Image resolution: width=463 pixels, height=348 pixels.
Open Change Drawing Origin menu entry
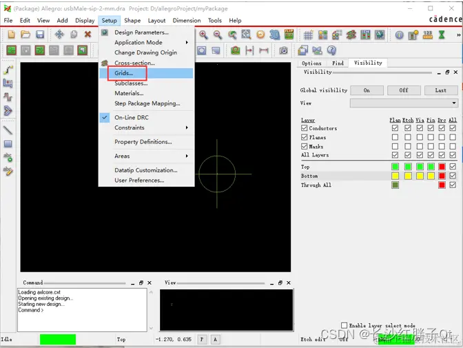pos(145,52)
